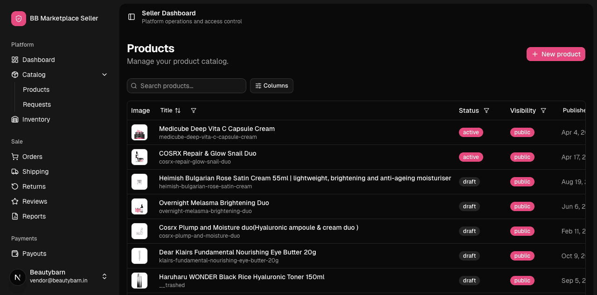The height and width of the screenshot is (295, 597).
Task: Open the Reports page
Action: pos(60,216)
